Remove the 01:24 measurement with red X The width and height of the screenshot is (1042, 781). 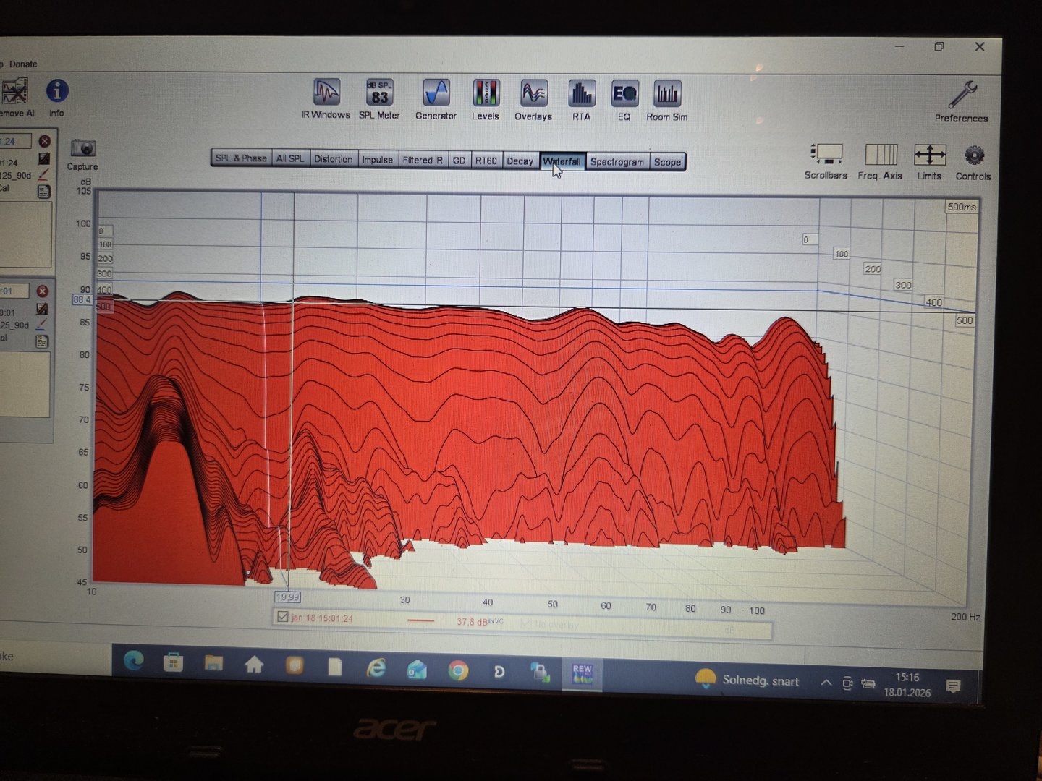tap(44, 141)
